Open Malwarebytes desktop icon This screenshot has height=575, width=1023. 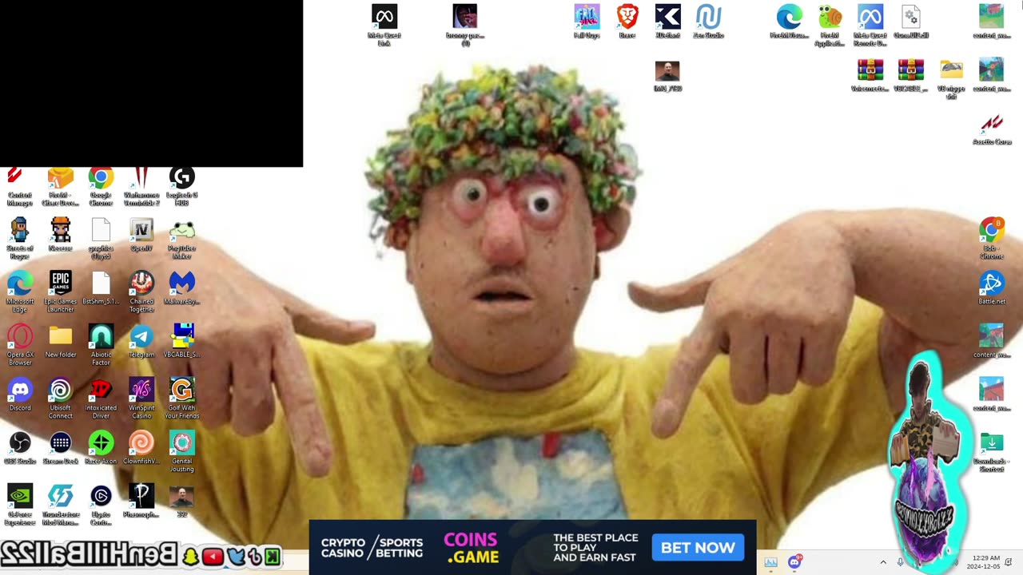tap(181, 288)
